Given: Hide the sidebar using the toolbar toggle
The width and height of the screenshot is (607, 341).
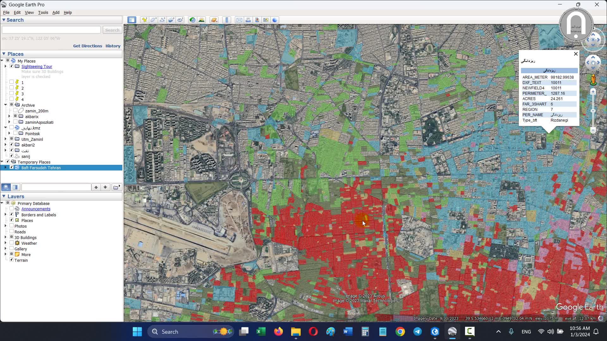Looking at the screenshot, I should [132, 20].
